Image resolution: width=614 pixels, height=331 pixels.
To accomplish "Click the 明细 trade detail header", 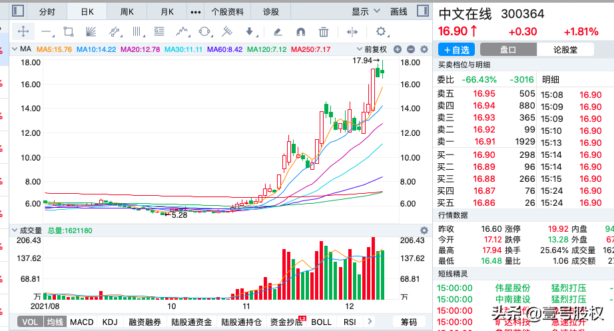I will tap(551, 80).
